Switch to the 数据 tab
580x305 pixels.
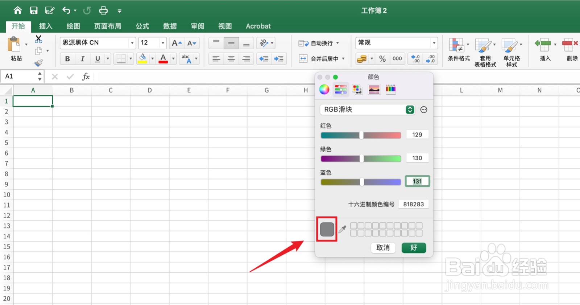click(170, 26)
